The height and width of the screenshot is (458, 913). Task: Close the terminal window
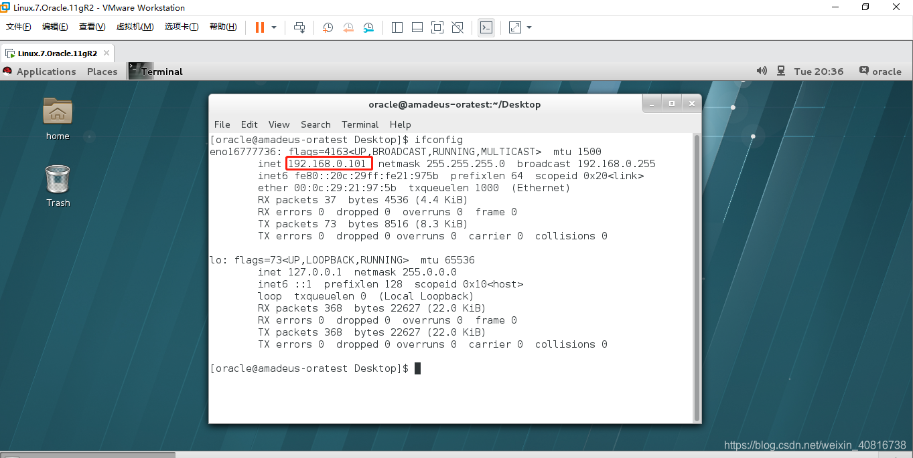tap(692, 104)
